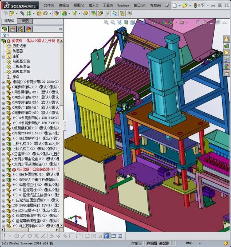This screenshot has width=231, height=247.
Task: Expand the 注解 tree node
Action: [x=3, y=57]
